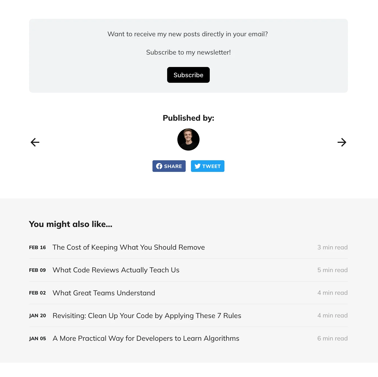Image resolution: width=378 pixels, height=377 pixels.
Task: Click the FEB 16 date label
Action: pos(38,247)
